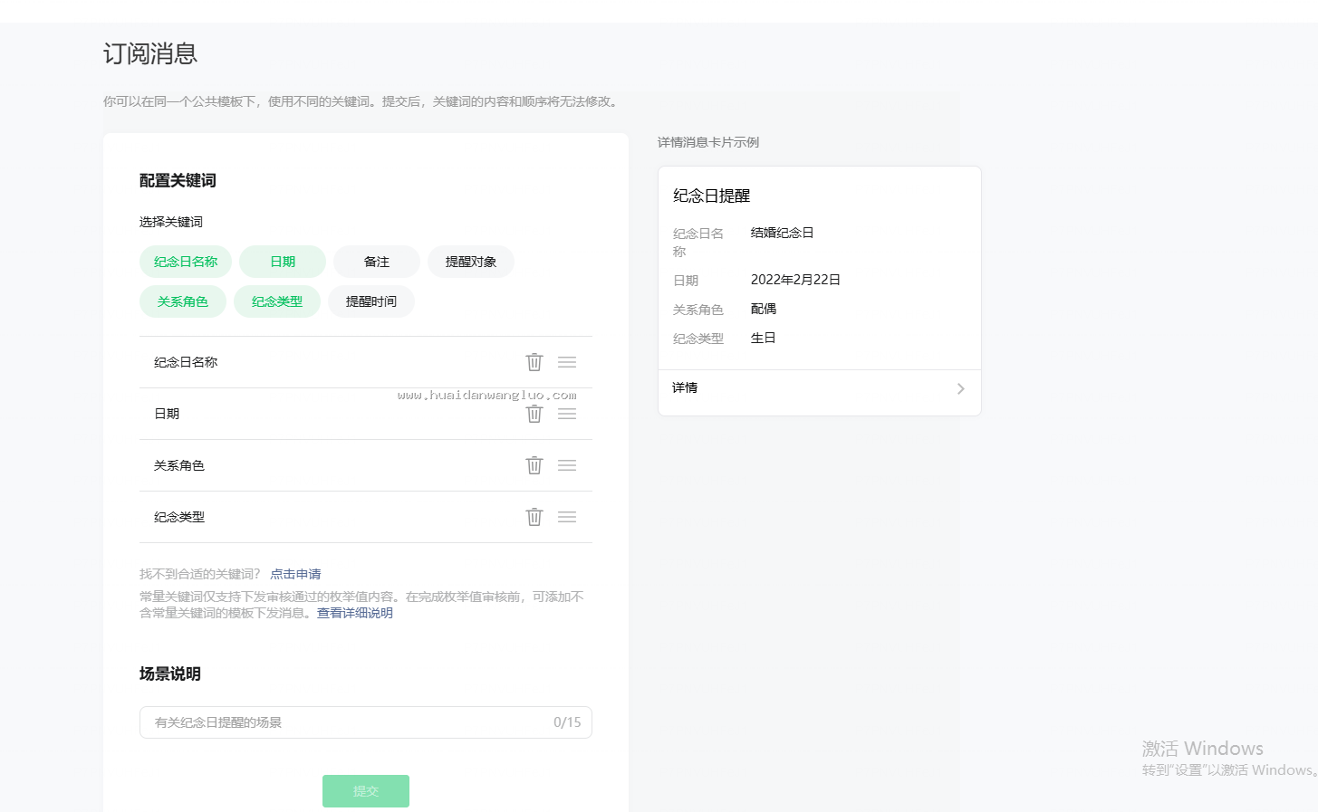The width and height of the screenshot is (1318, 812).
Task: Click the reorder handle for 关系角色 row
Action: click(567, 465)
